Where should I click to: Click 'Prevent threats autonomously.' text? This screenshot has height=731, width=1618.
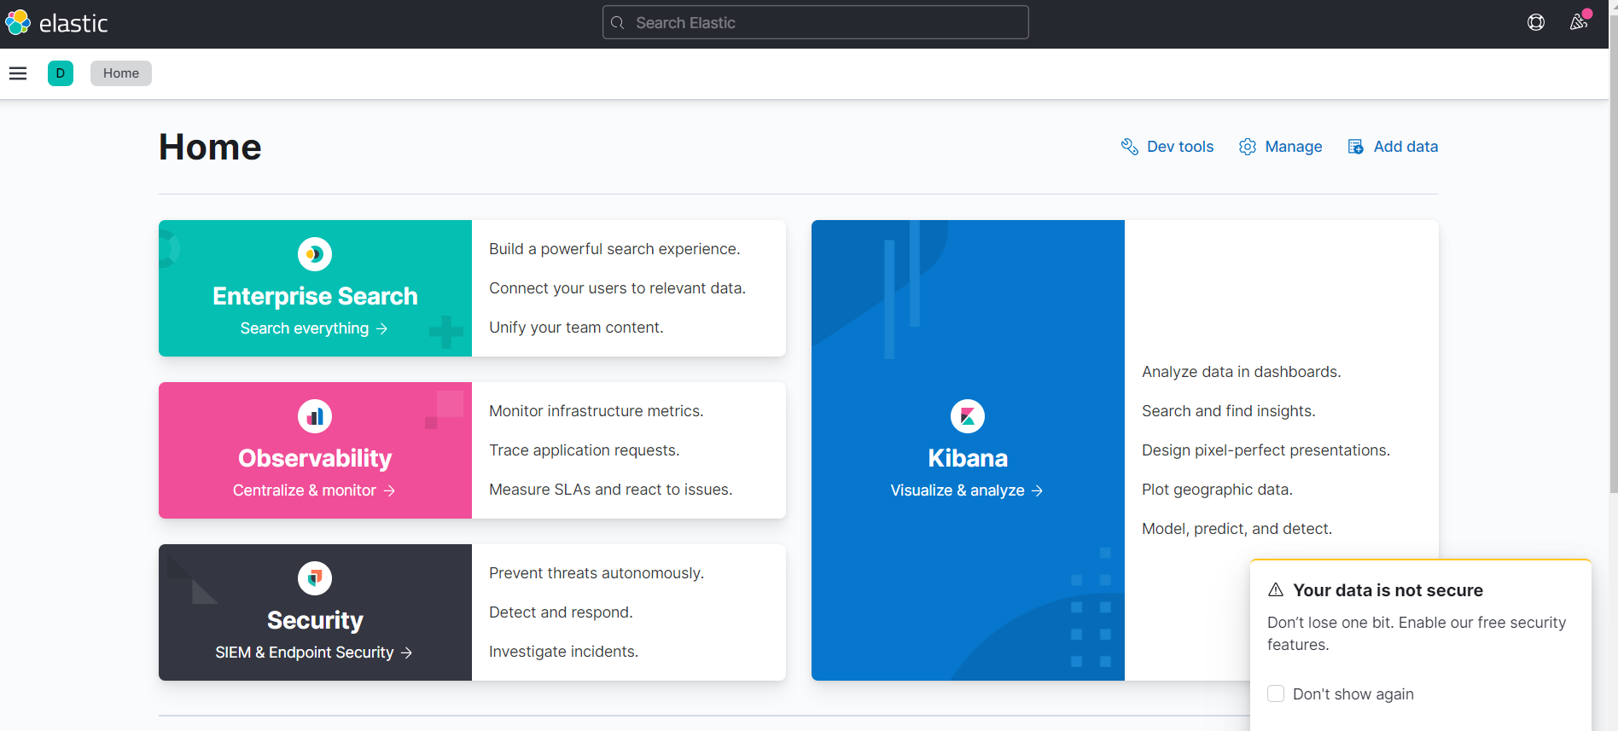click(x=597, y=573)
